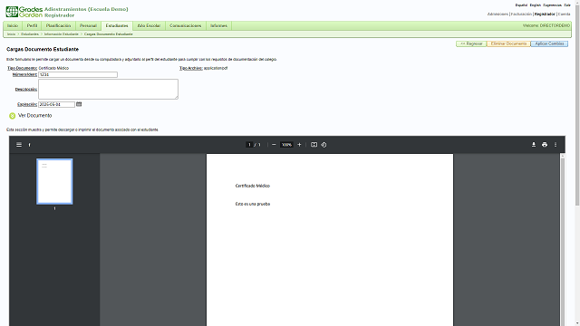580x326 pixels.
Task: Open PDF viewer more actions menu
Action: [556, 145]
